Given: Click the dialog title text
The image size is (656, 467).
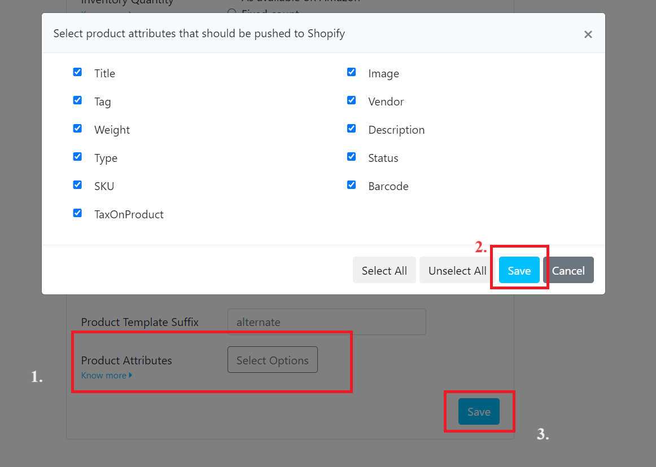Looking at the screenshot, I should pos(199,33).
